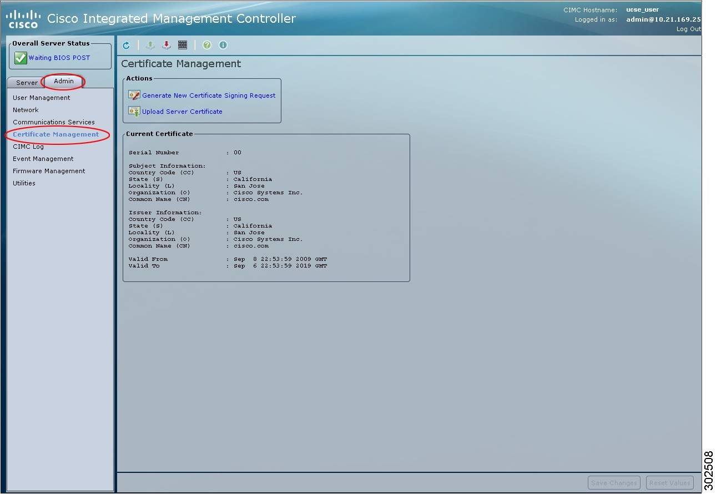Launch the KVM Console keyboard icon
Screen dimensions: 716x494
click(x=183, y=45)
